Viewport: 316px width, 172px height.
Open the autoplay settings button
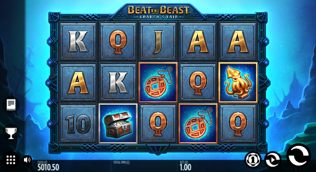tap(273, 160)
